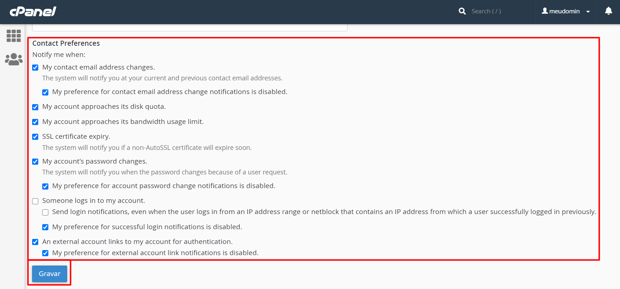Toggle successful login notifications disabled checkbox
Viewport: 620px width, 289px height.
click(x=45, y=227)
